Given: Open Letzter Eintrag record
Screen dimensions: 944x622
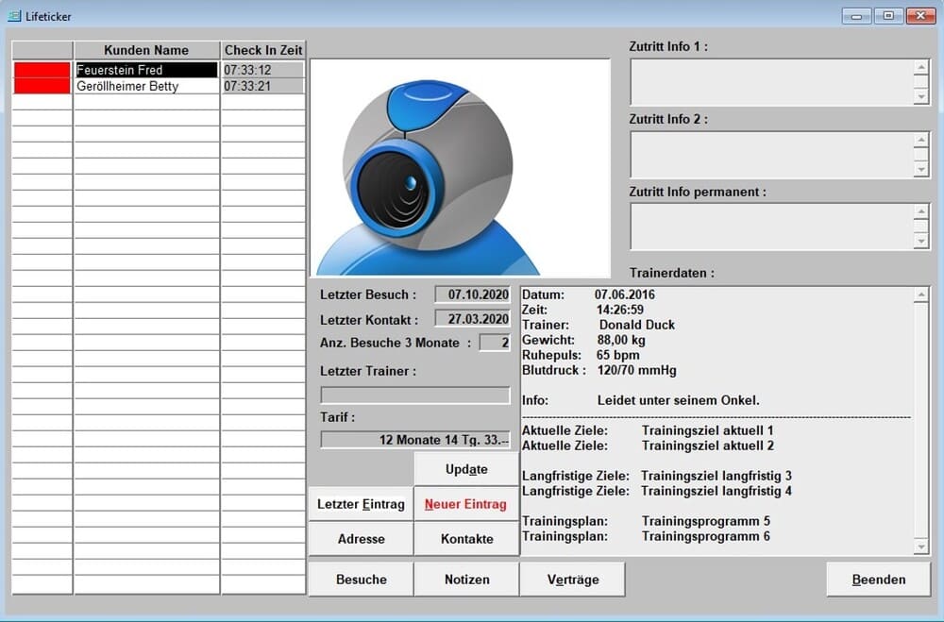Looking at the screenshot, I should [361, 504].
